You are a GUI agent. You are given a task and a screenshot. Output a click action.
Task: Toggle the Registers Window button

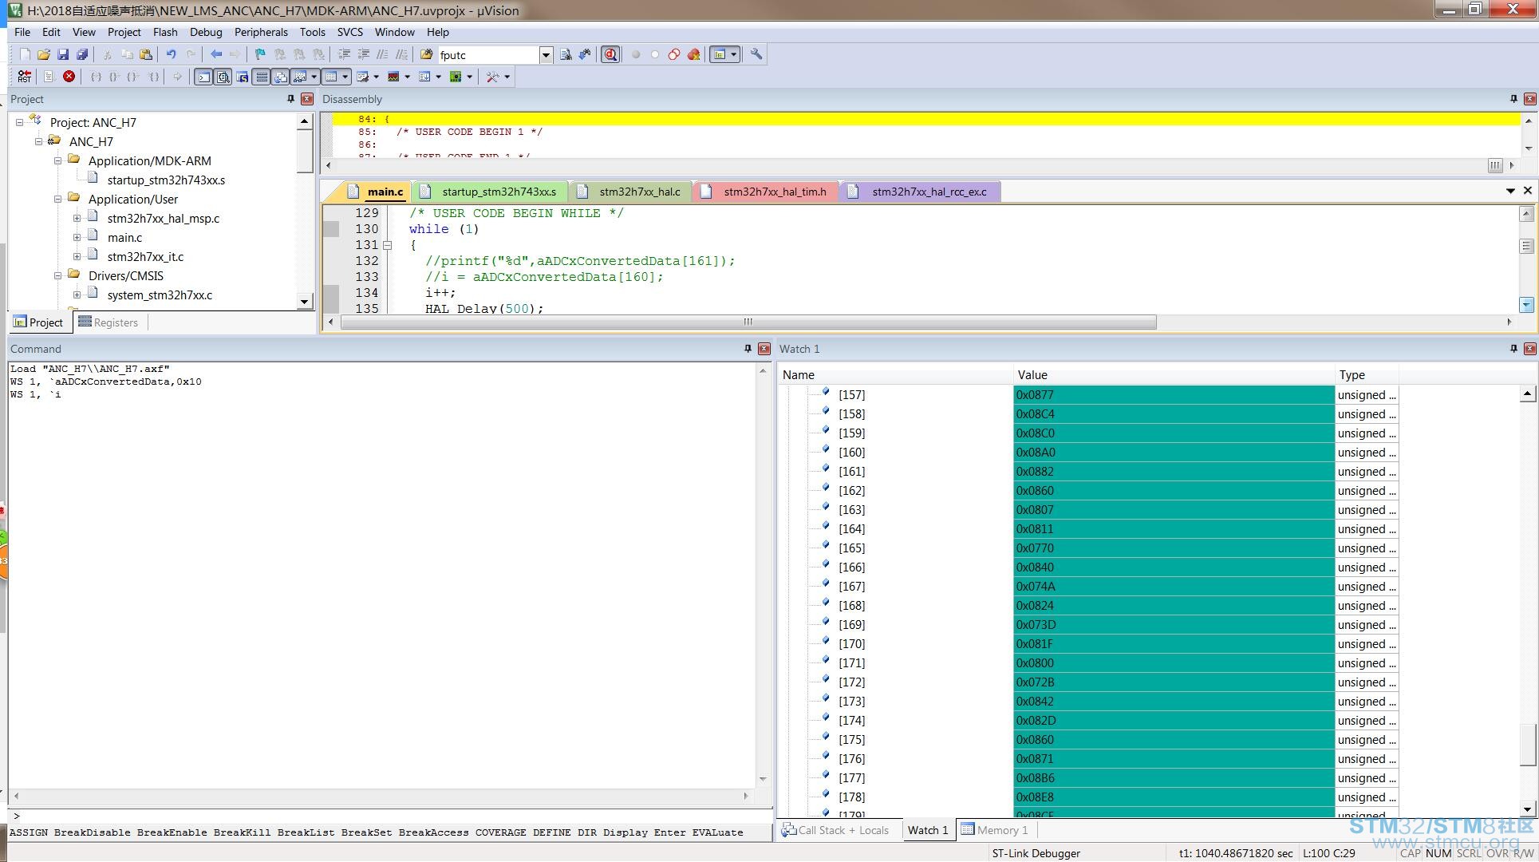[x=261, y=77]
